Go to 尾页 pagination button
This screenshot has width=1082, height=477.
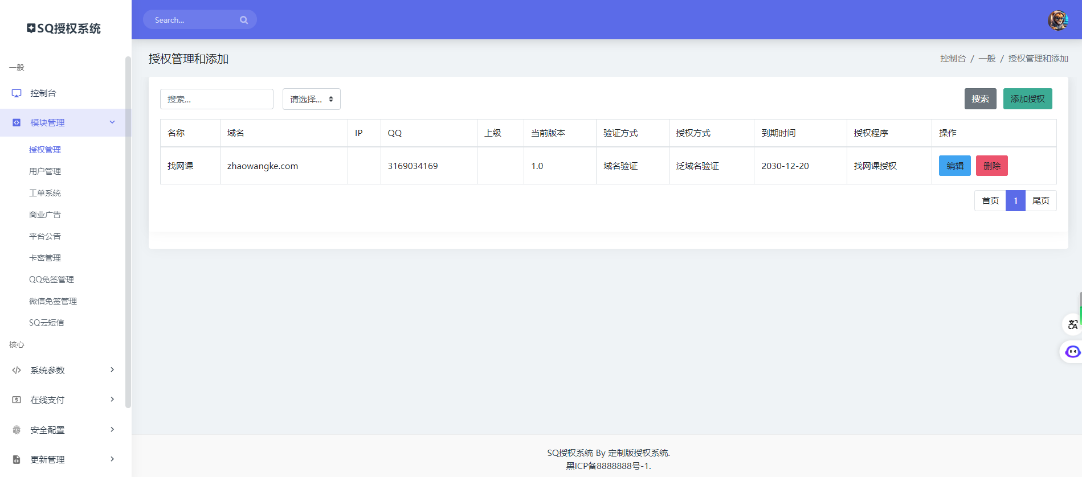pyautogui.click(x=1041, y=201)
